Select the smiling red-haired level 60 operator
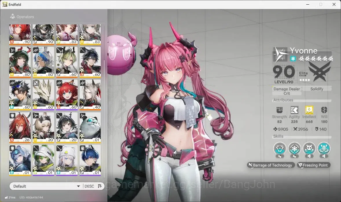Image resolution: width=341 pixels, height=202 pixels. click(67, 95)
